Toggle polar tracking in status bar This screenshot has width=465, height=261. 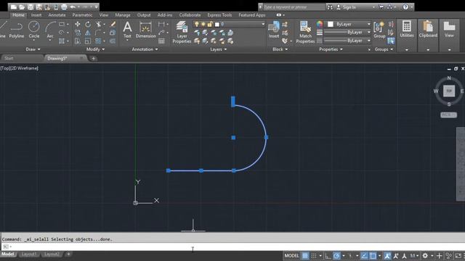click(336, 256)
